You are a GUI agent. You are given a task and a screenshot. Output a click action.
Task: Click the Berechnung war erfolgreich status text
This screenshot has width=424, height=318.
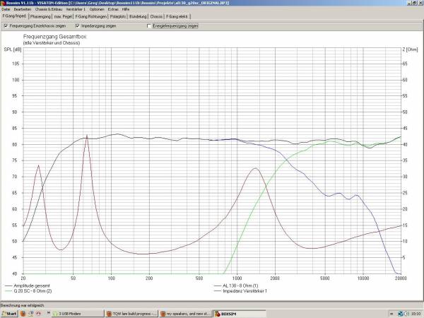(22, 305)
